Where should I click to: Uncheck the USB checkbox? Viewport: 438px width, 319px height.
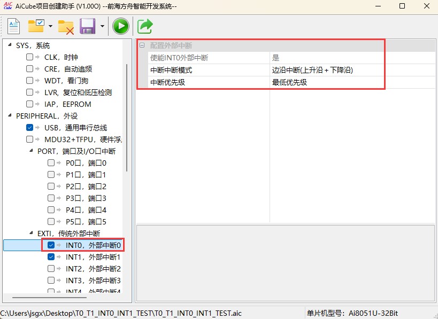(x=29, y=128)
